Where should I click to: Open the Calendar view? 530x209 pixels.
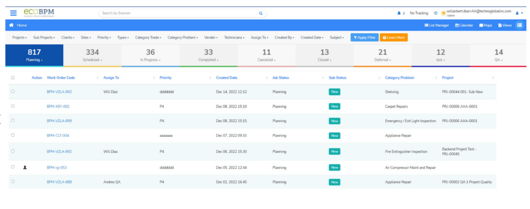pos(464,25)
